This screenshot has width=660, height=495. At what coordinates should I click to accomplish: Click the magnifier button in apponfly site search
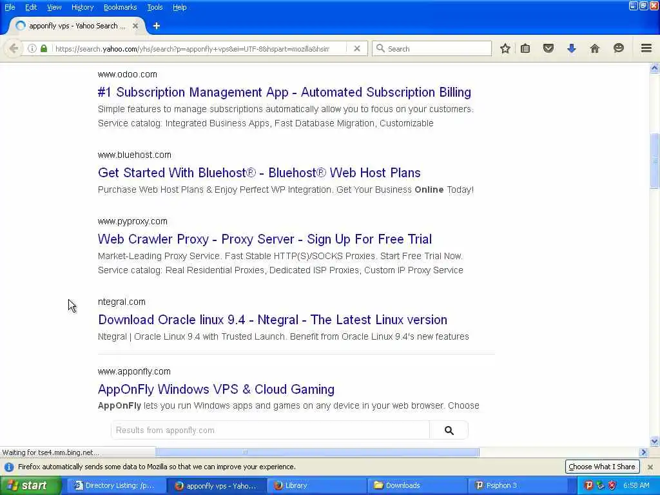pos(449,430)
